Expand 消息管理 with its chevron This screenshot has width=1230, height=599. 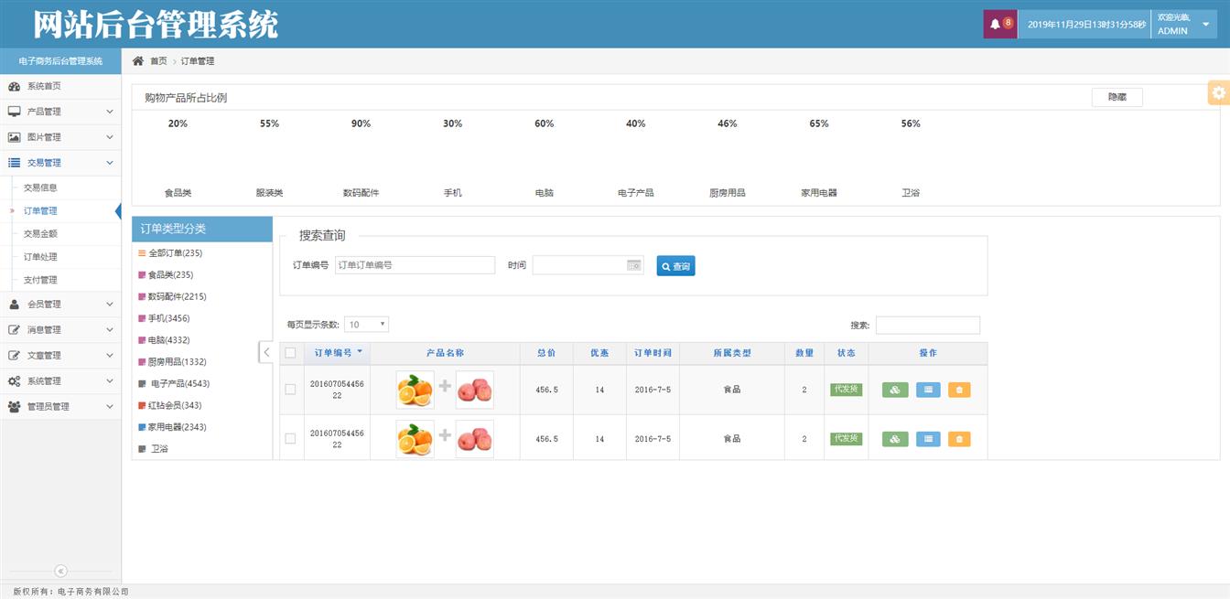110,330
